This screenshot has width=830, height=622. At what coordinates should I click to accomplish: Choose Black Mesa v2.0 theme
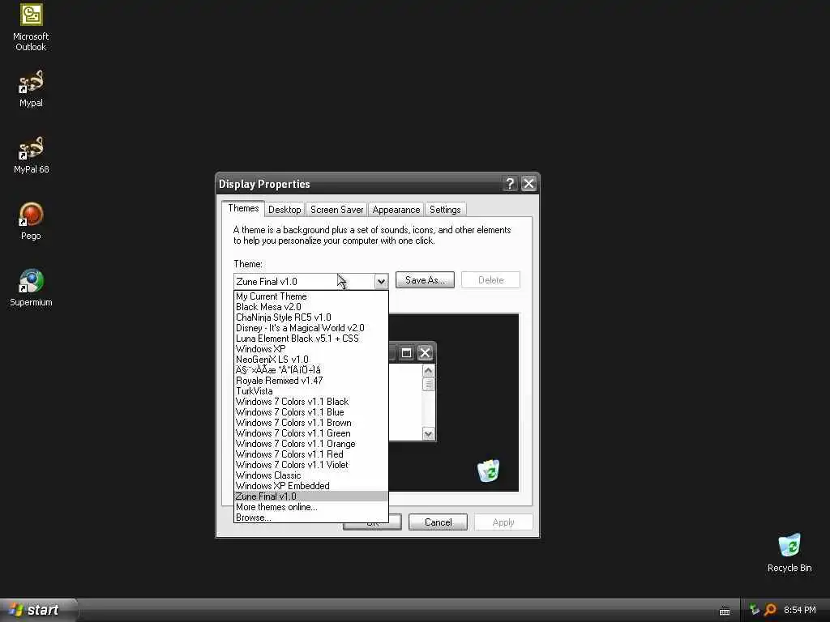click(310, 307)
